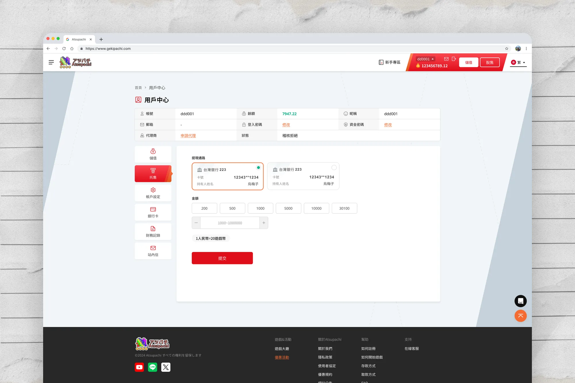Screen dimensions: 575x383
Task: Open the 托售 sidebar tab
Action: (153, 174)
